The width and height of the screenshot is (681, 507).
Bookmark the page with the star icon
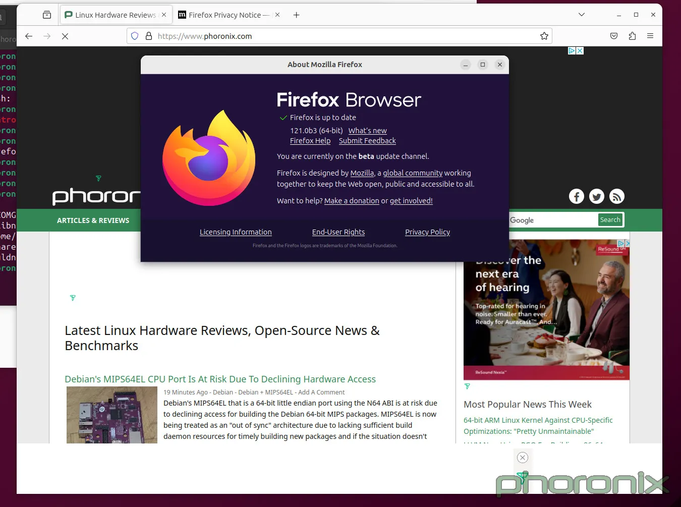click(544, 36)
